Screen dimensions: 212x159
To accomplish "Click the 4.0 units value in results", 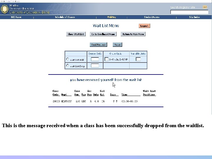I will pos(96,101).
